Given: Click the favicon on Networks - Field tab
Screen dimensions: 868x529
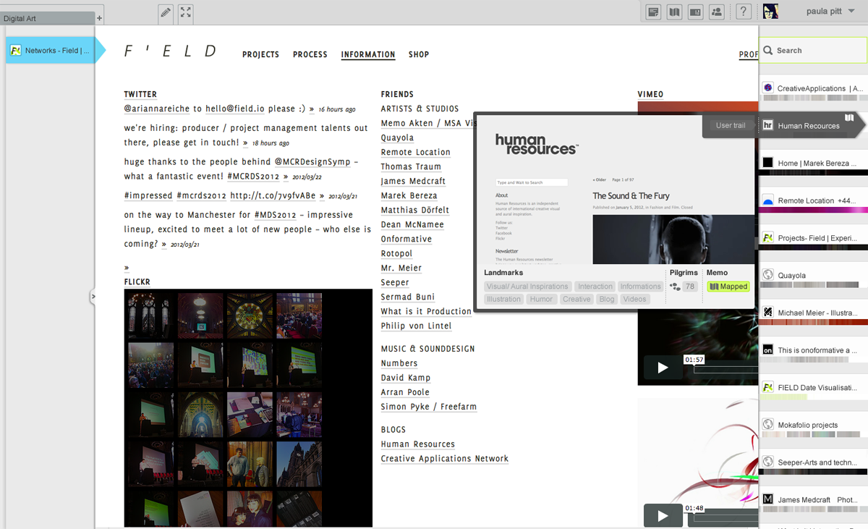Looking at the screenshot, I should (x=15, y=51).
